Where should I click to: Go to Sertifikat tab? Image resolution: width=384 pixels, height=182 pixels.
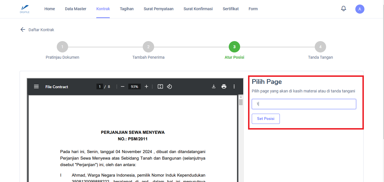pos(230,9)
